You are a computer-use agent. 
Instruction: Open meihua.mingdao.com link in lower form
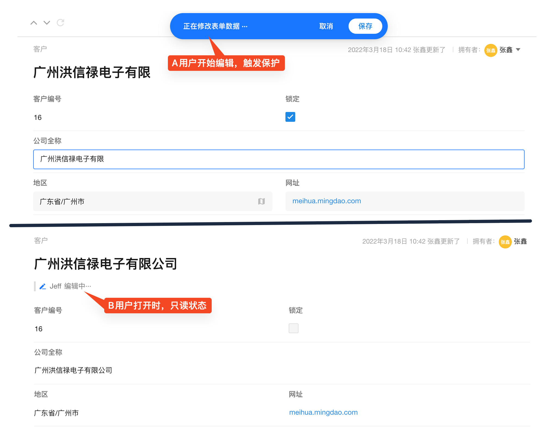(323, 412)
